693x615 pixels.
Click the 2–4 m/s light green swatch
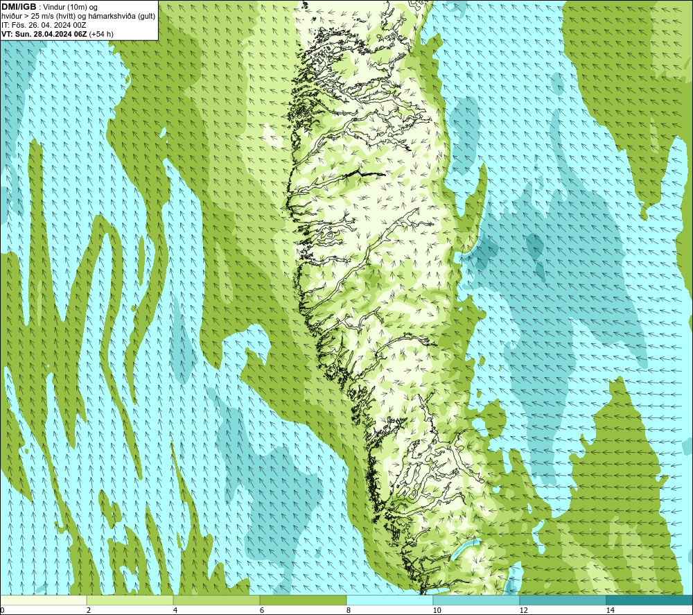click(x=130, y=600)
